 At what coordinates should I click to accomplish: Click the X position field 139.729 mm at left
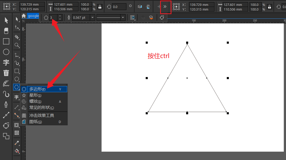32,4
